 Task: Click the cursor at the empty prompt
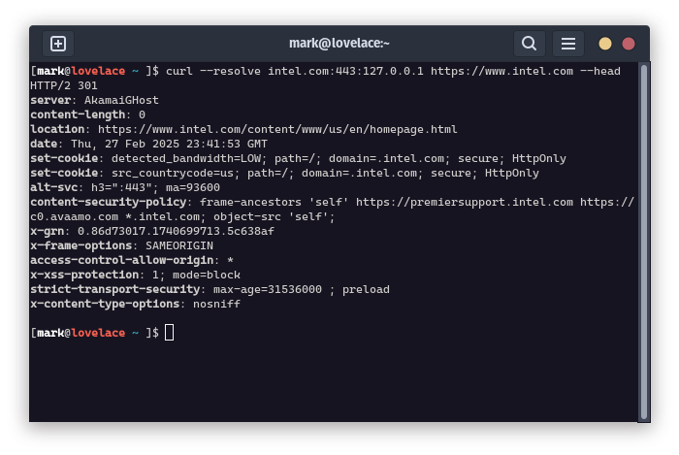tap(170, 333)
